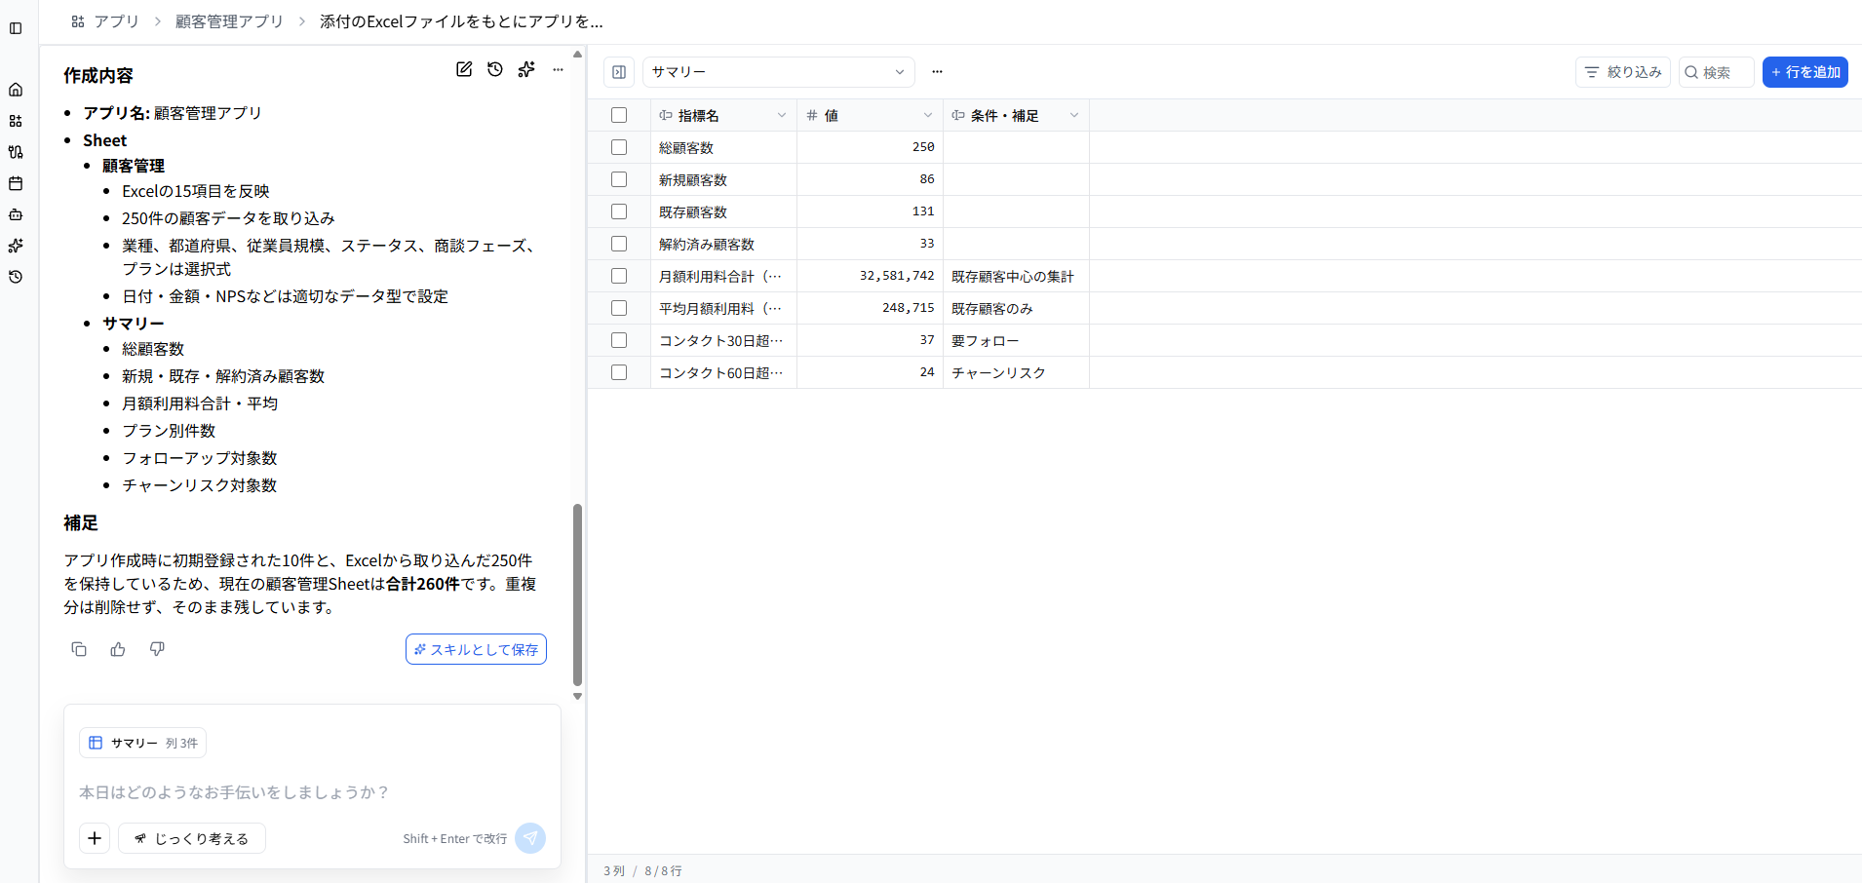Toggle the left sidebar panel icon
This screenshot has width=1862, height=883.
[x=16, y=28]
